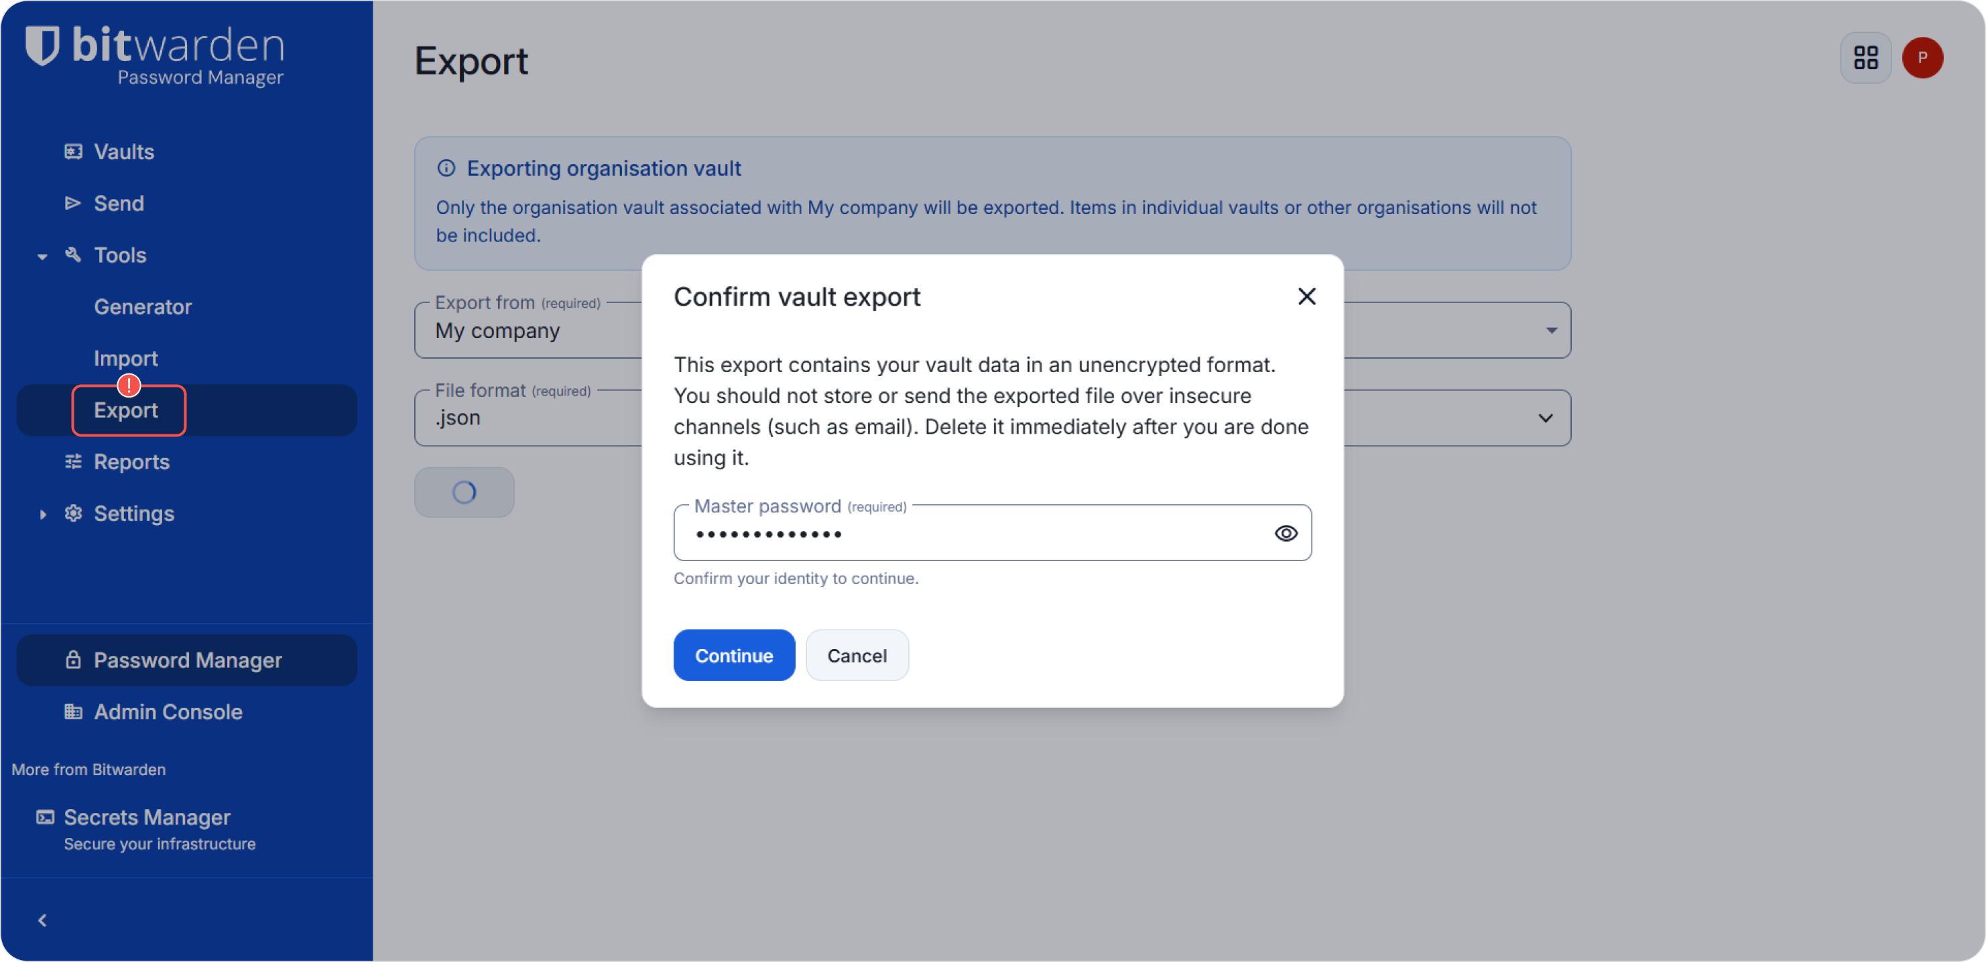This screenshot has height=962, width=1986.
Task: Open Reports via its sliders icon
Action: [73, 461]
